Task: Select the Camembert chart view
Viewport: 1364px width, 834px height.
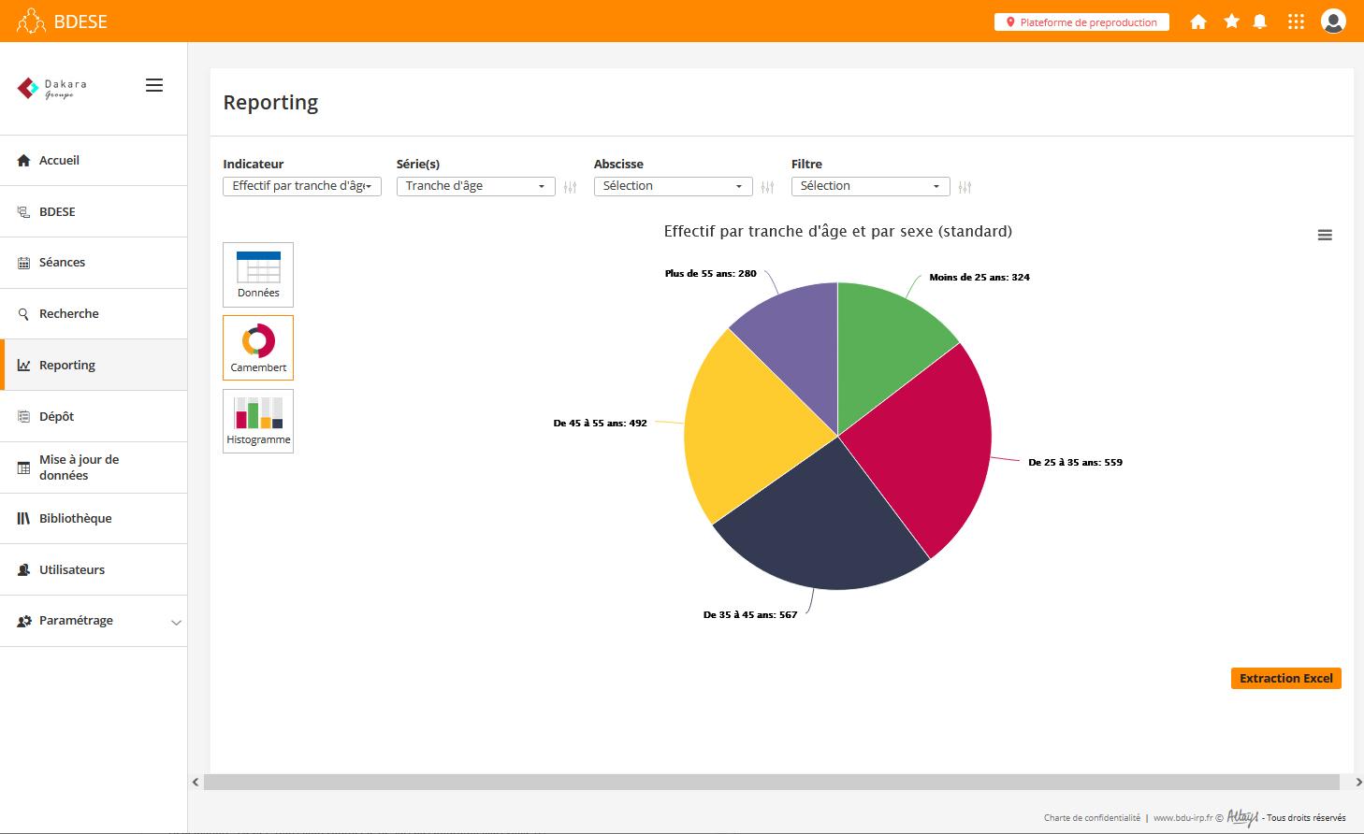Action: pyautogui.click(x=258, y=348)
